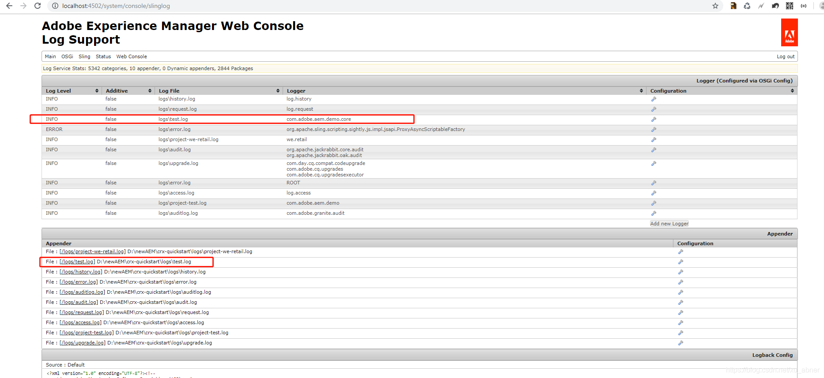The width and height of the screenshot is (824, 378).
Task: Log out of the web console
Action: click(x=786, y=56)
